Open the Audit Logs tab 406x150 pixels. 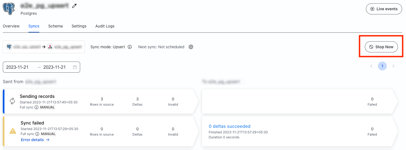[105, 26]
